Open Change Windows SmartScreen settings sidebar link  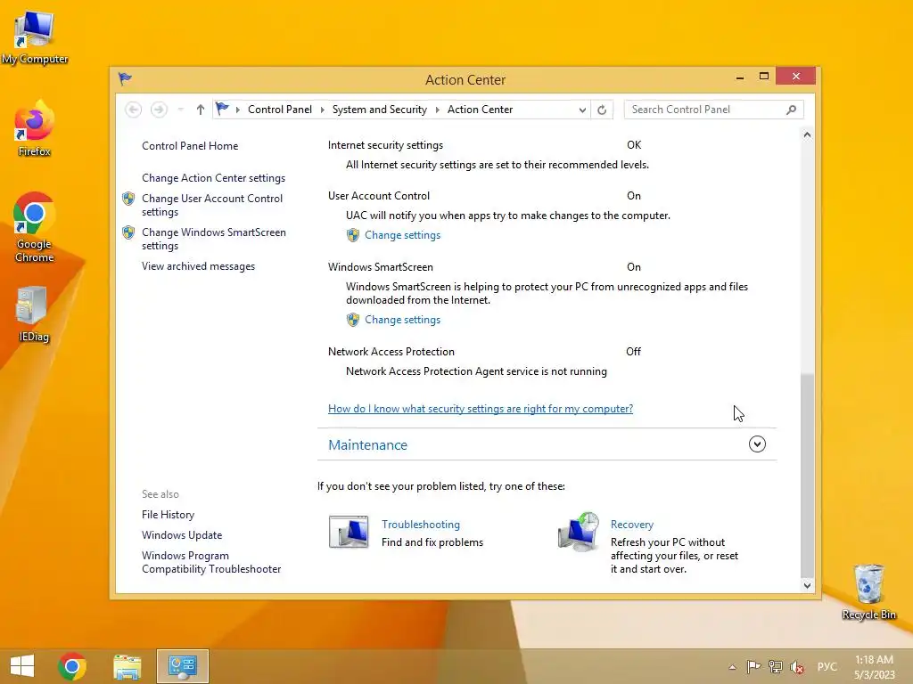[214, 239]
